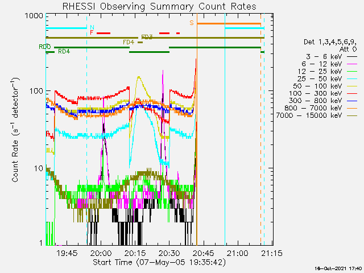This screenshot has width=364, height=273.
Task: Click the x-axis tick label '20:00'
Action: click(101, 253)
